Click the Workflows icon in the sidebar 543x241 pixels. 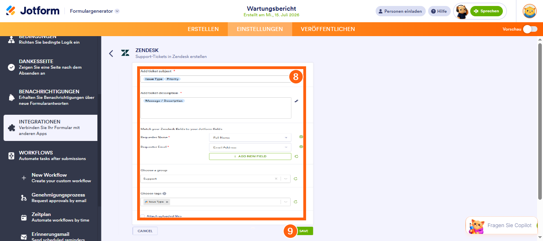(12, 156)
